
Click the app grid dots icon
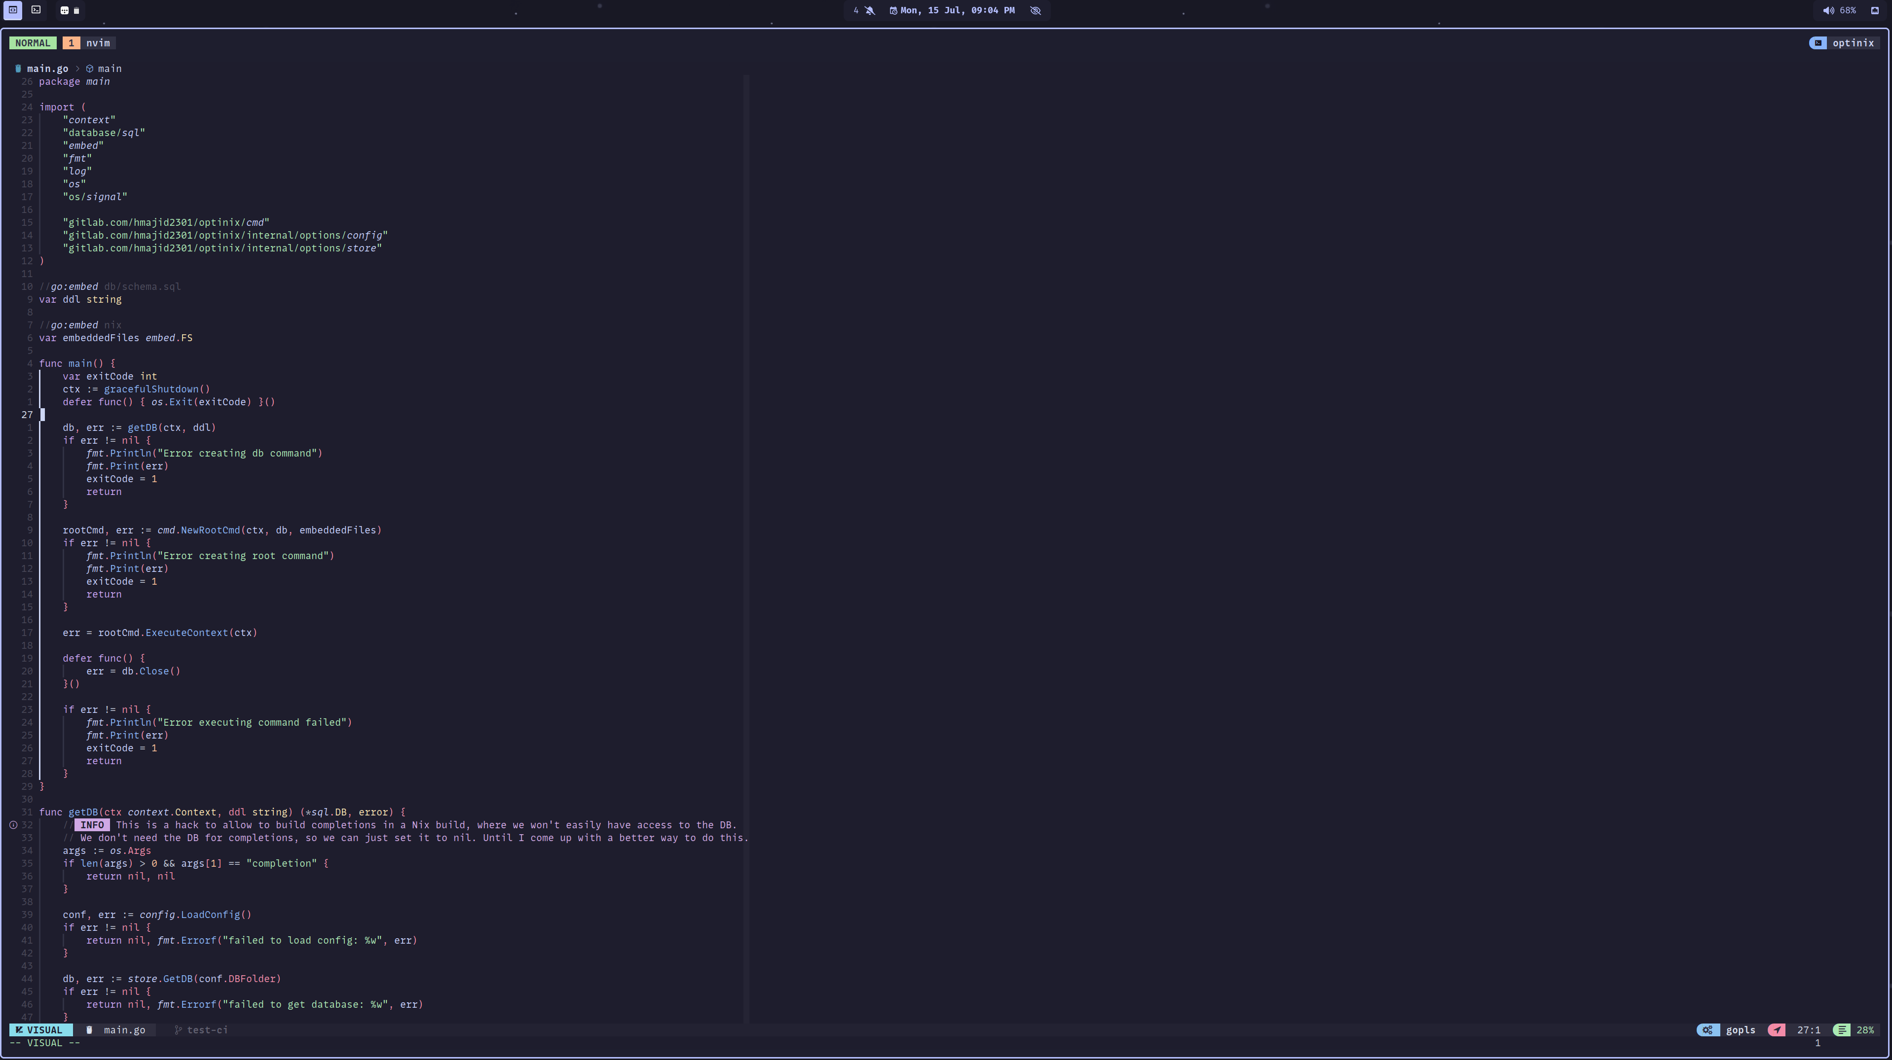click(x=64, y=11)
